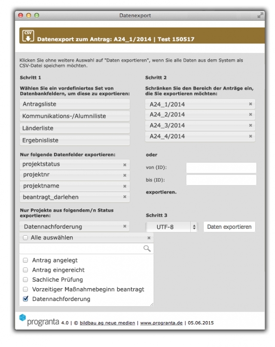The height and width of the screenshot is (347, 275).
Task: Remove the projektstatus field tag
Action: coord(125,164)
